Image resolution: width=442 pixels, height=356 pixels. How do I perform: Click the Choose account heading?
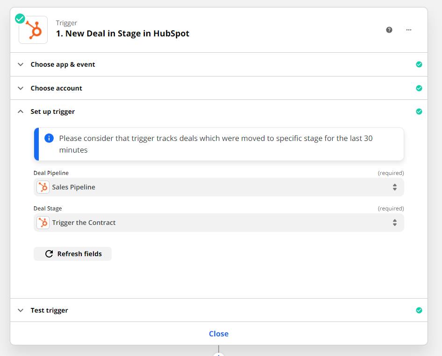point(57,88)
